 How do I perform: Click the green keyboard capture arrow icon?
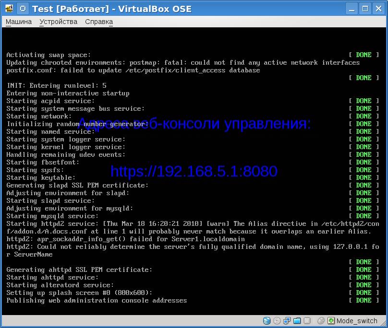point(331,321)
